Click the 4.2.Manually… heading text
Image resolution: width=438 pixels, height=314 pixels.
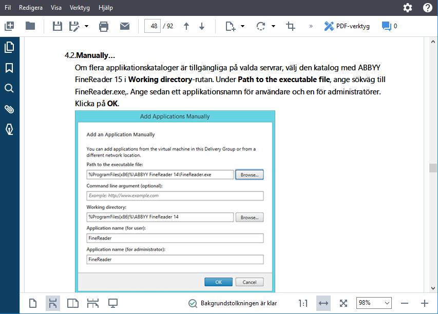pos(90,55)
